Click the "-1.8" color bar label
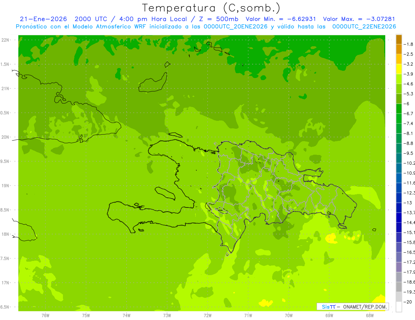Image resolution: width=415 pixels, height=320 pixels. click(409, 44)
